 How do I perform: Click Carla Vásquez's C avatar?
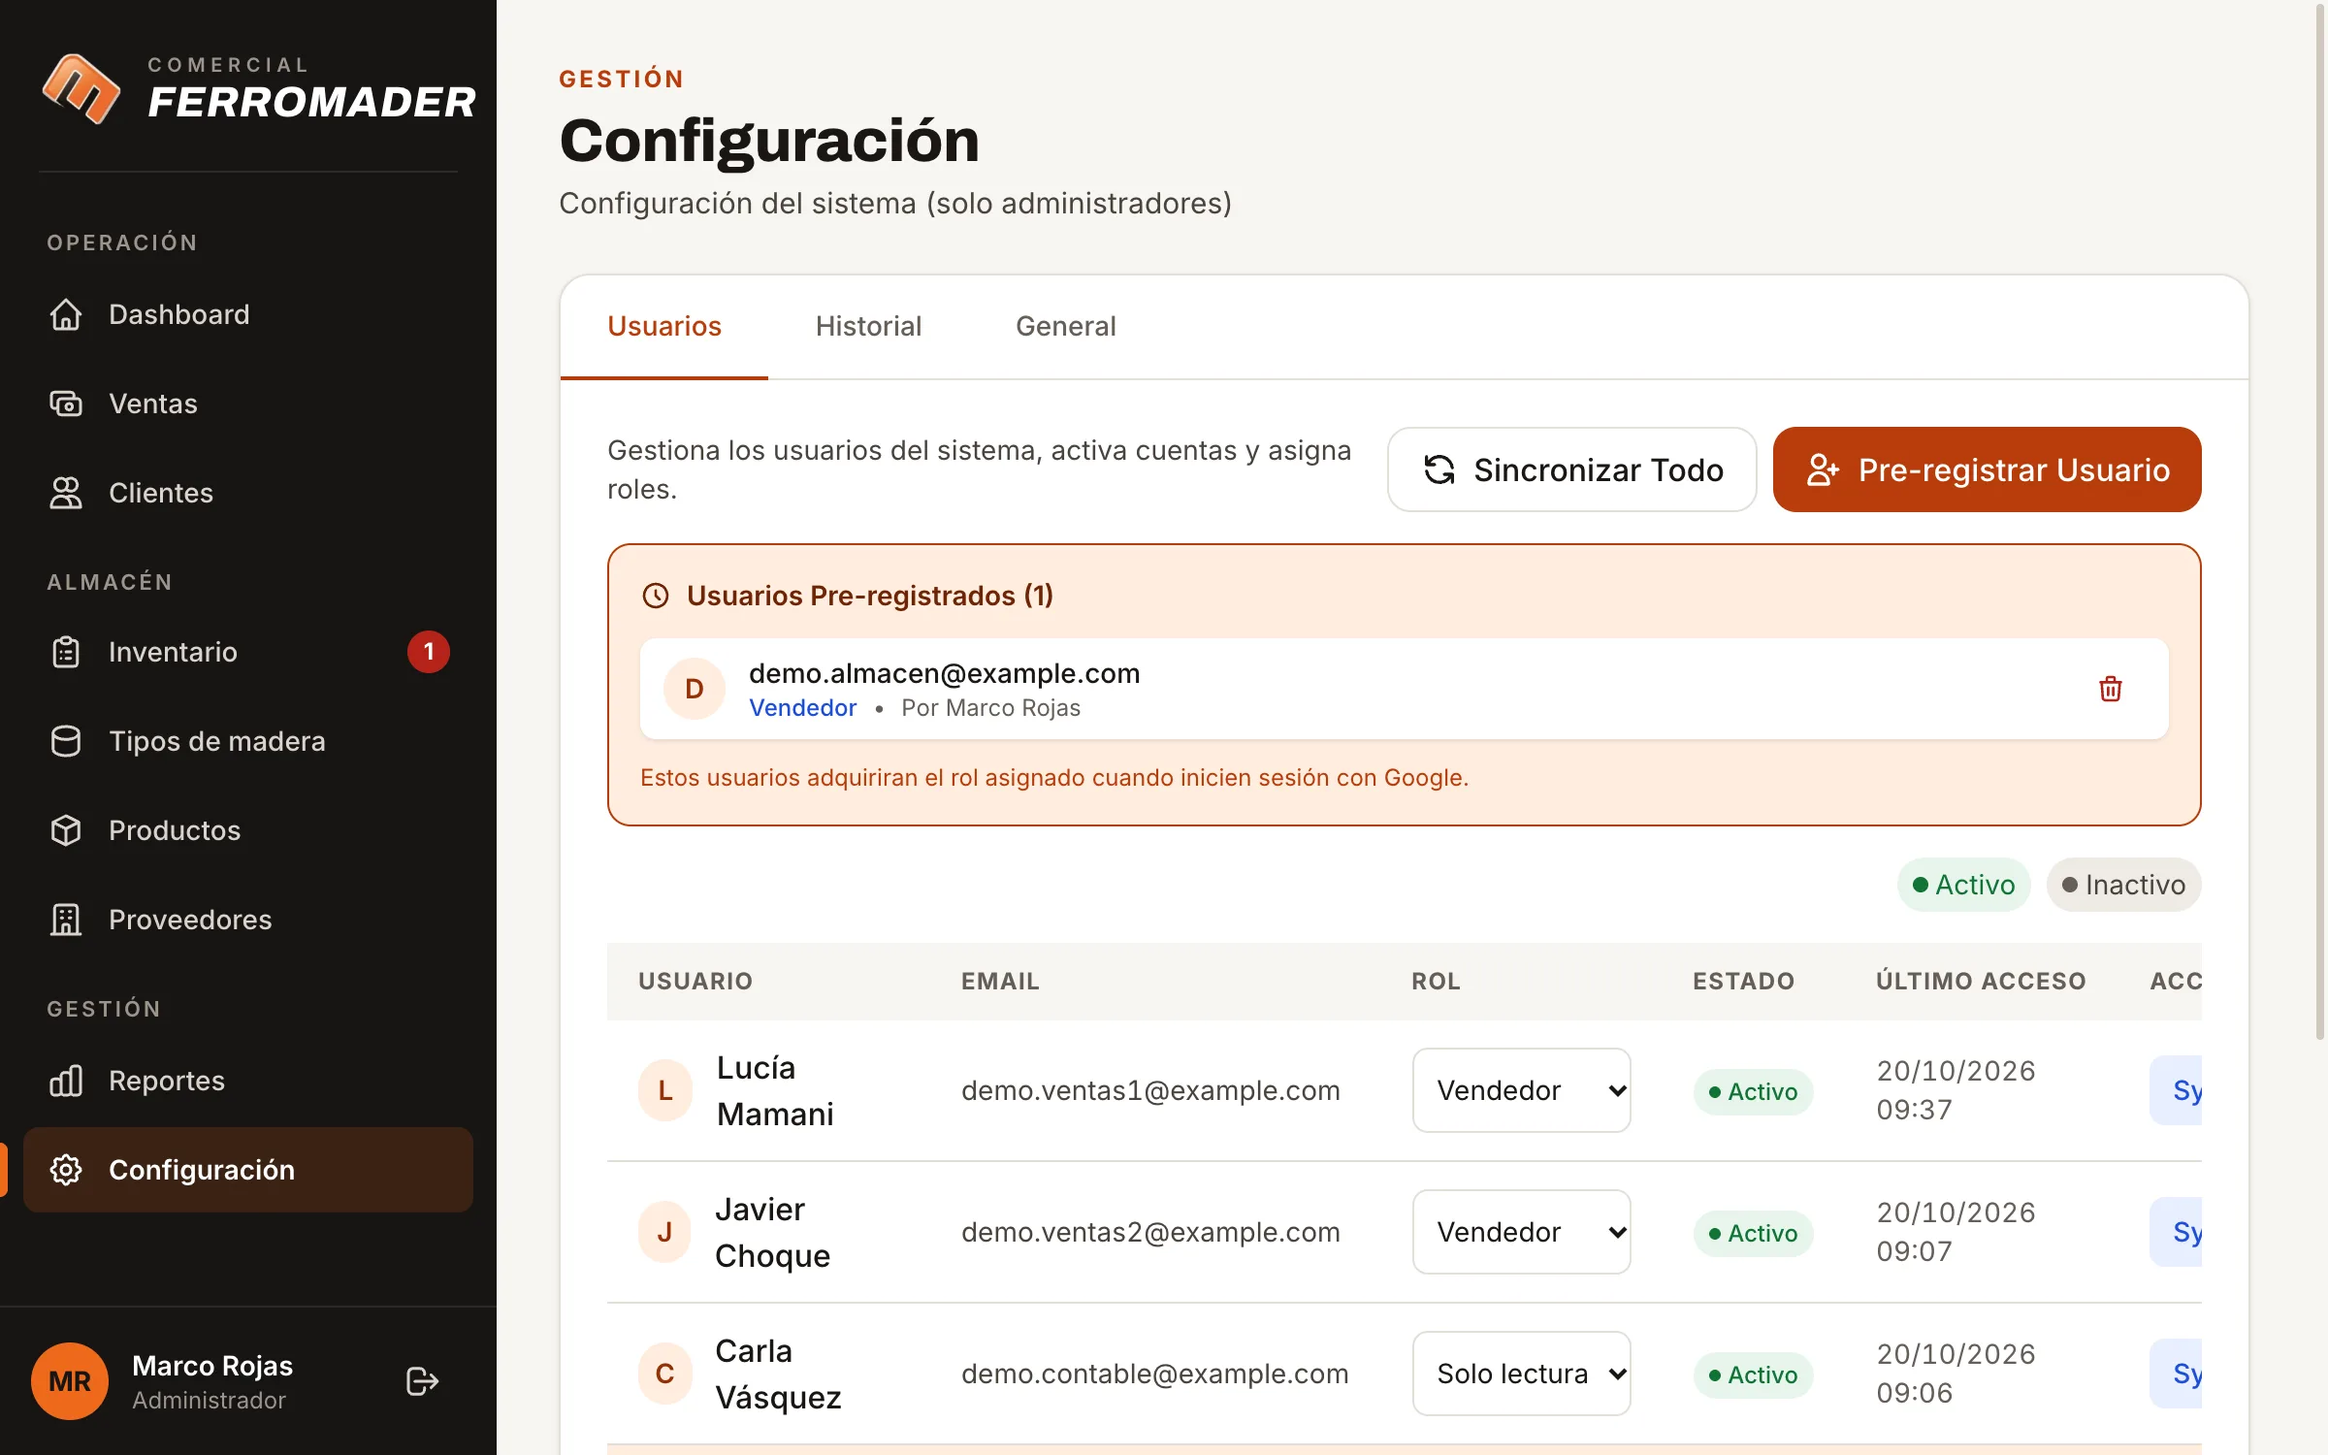[x=665, y=1374]
